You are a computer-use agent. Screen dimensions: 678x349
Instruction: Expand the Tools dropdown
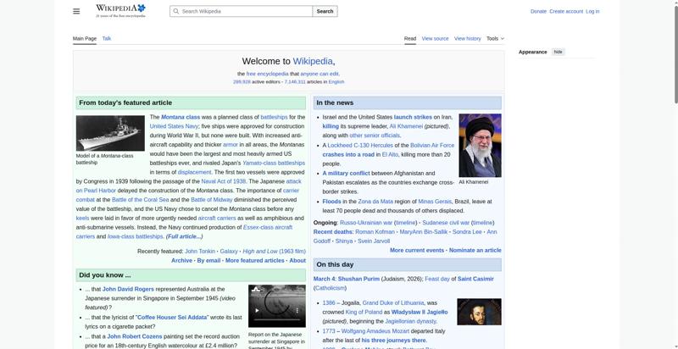point(495,38)
